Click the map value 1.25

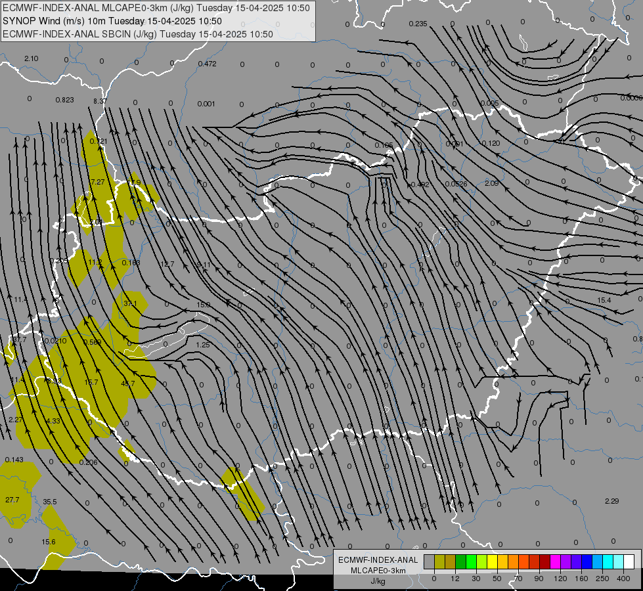(203, 345)
